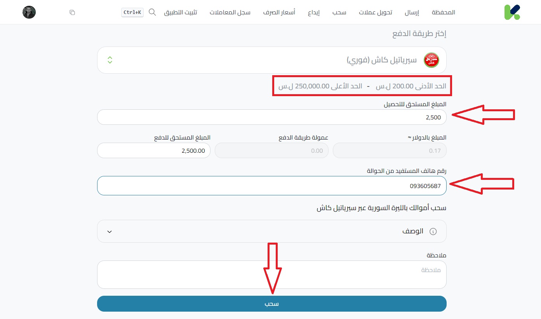Viewport: 541px width, 319px height.
Task: Expand the الوصف description section
Action: 272,231
